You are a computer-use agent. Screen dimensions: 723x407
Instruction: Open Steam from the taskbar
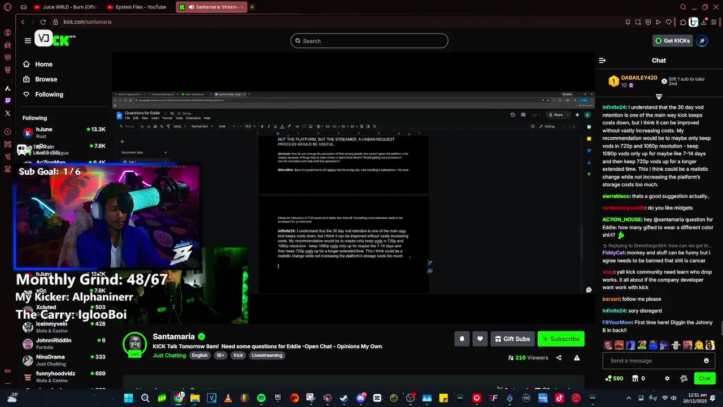pos(344,398)
